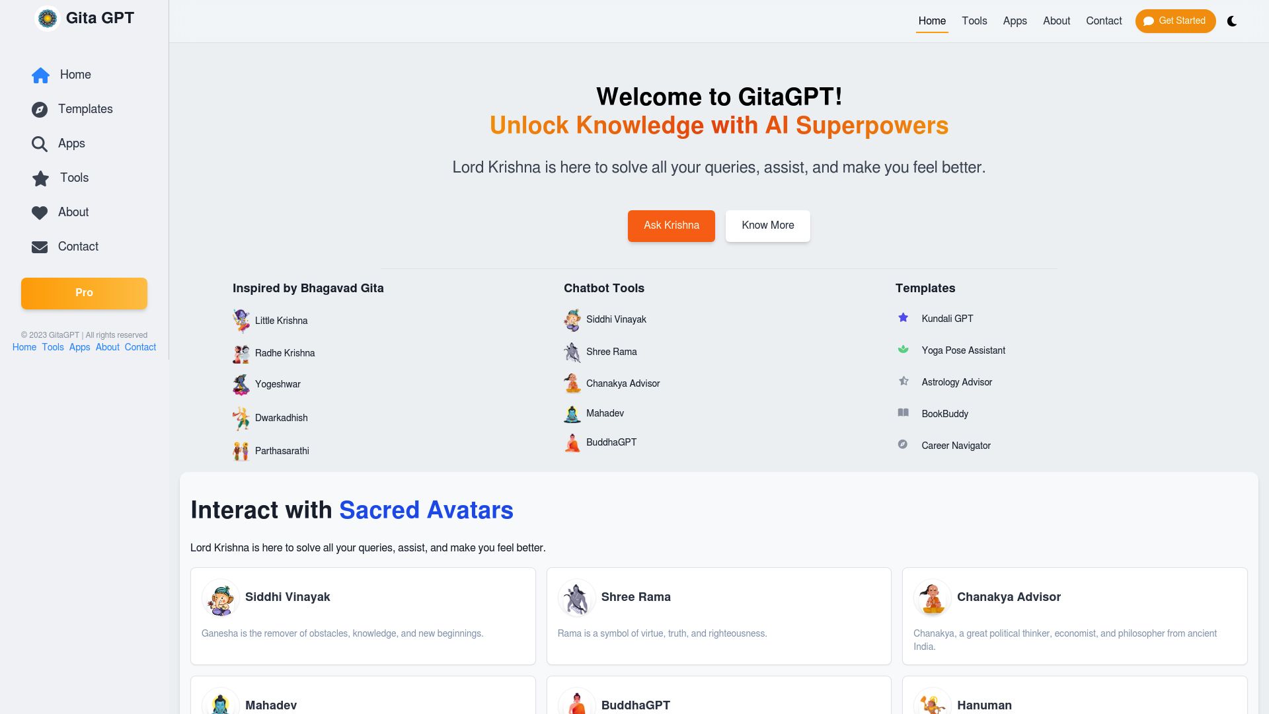Screen dimensions: 1269x714
Task: Click the GitaGPT logo icon
Action: pos(46,19)
